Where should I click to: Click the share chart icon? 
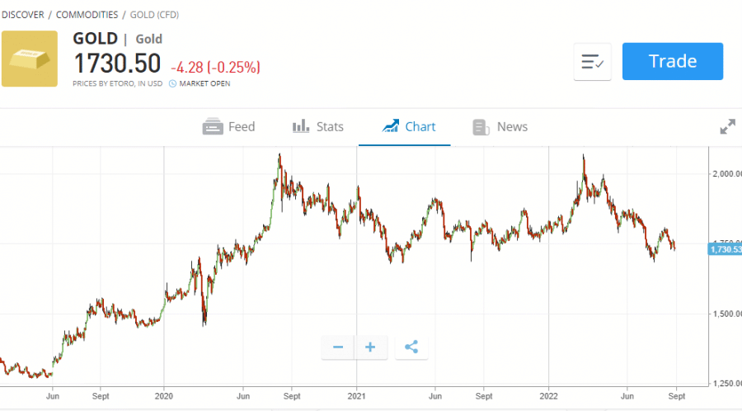[411, 347]
